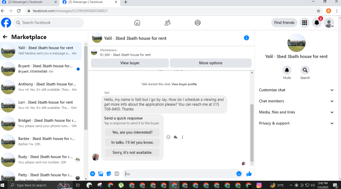Open the account avatar dropdown

pos(329,23)
